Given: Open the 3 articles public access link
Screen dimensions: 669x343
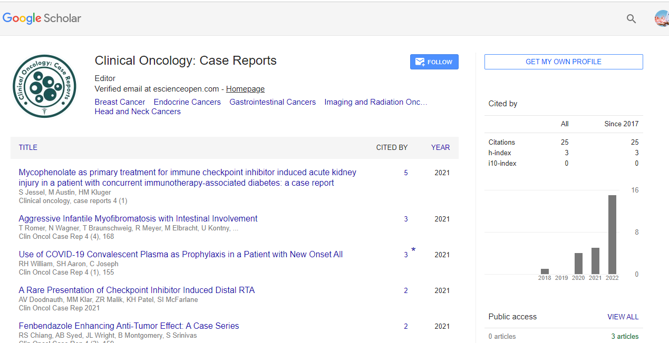Looking at the screenshot, I should [625, 336].
